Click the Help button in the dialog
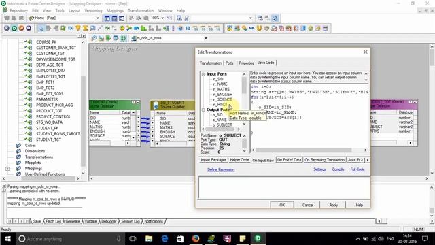The image size is (435, 245). [360, 205]
